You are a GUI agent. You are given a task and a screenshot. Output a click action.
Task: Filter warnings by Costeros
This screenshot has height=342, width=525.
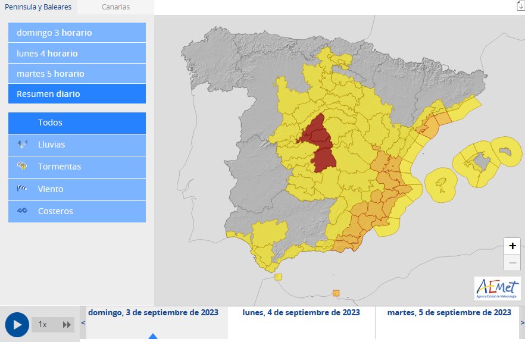[77, 212]
